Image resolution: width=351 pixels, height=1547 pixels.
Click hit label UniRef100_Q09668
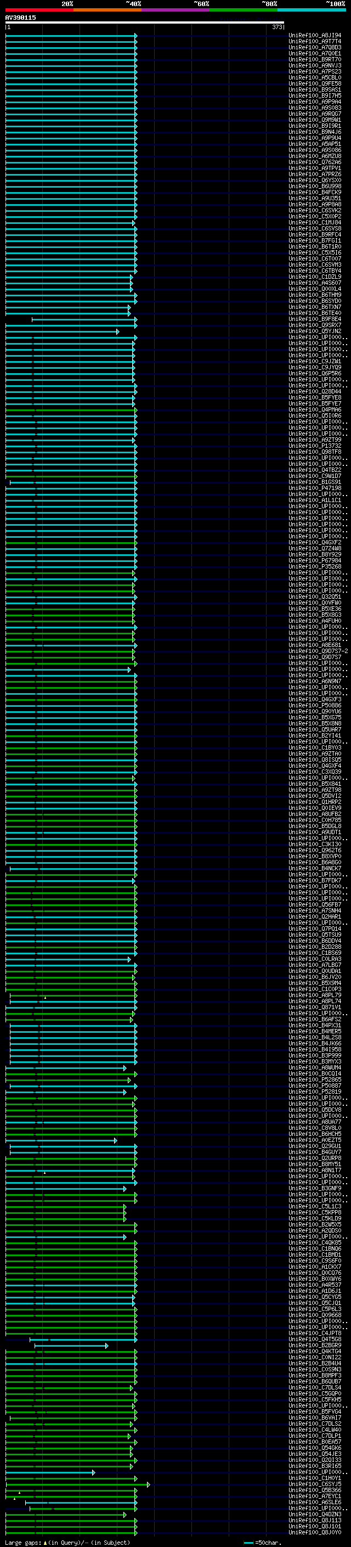tap(314, 1315)
